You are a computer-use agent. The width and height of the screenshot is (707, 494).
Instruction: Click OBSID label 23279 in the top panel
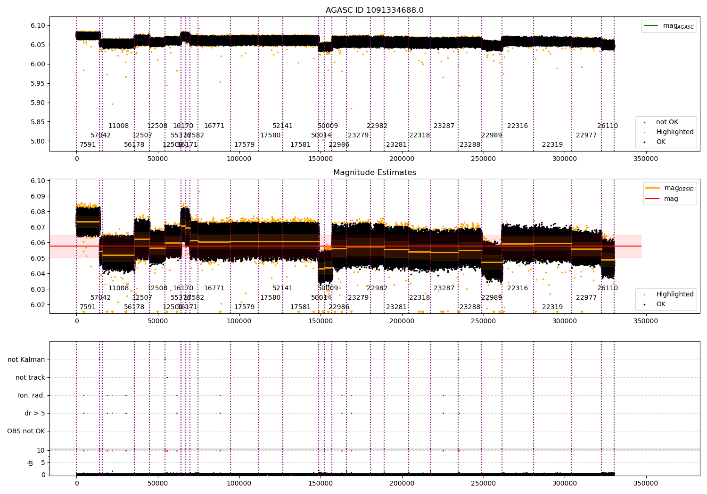click(x=358, y=135)
